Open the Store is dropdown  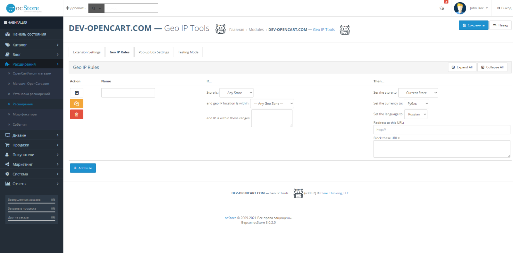pos(236,93)
